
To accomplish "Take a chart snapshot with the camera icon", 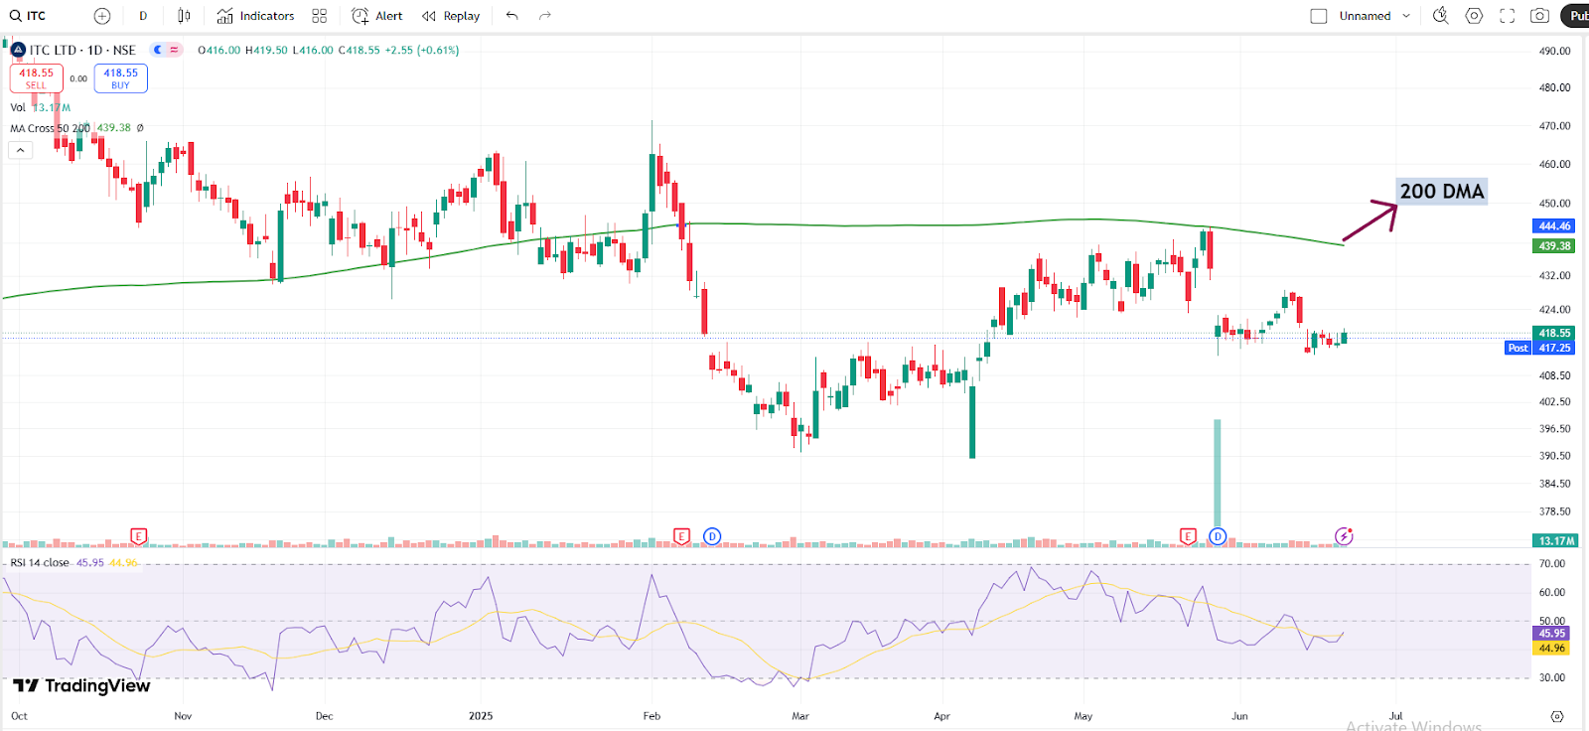I will tap(1539, 16).
